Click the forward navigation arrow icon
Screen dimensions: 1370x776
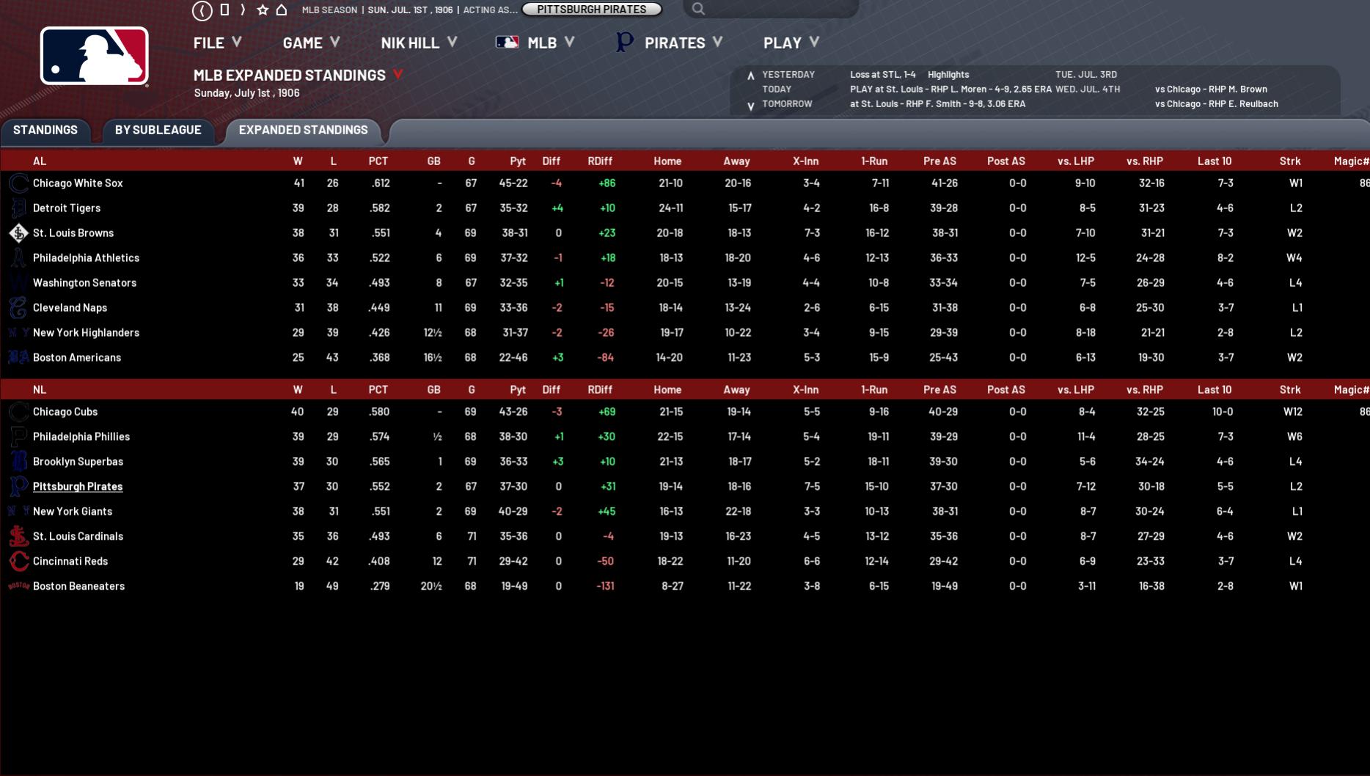click(x=243, y=10)
